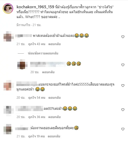Reply to the nested reply posted 20 ชม. ago

[48, 72]
